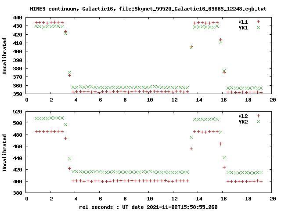The image size is (281, 211).
Task: Click the 430 y-axis tick label
Action: [18, 26]
